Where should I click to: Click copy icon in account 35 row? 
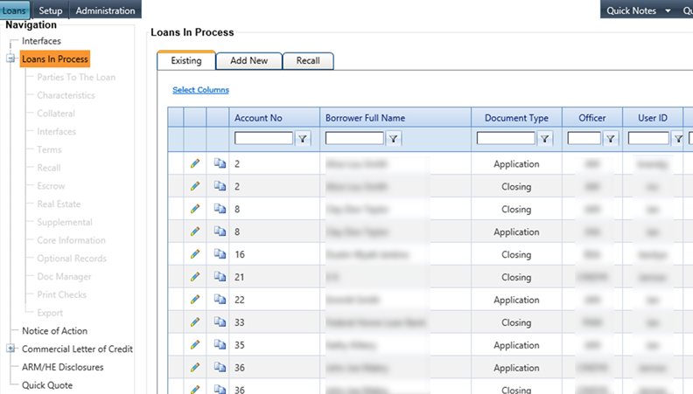220,344
